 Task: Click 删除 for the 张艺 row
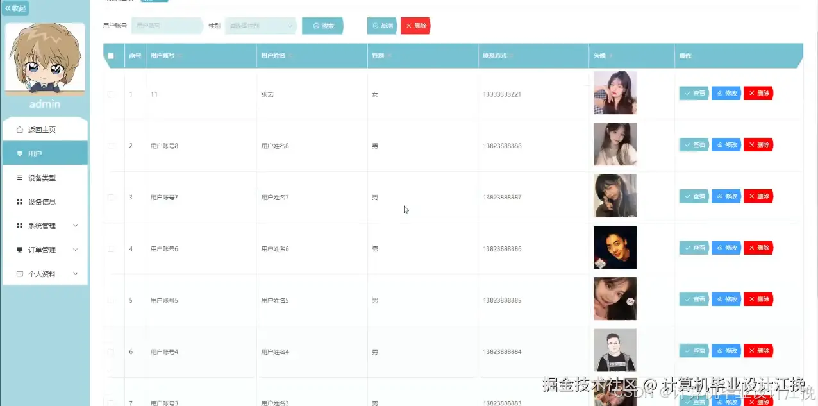click(758, 93)
